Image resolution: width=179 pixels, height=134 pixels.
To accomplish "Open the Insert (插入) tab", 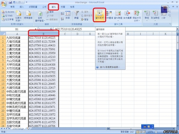I will [x=22, y=7].
